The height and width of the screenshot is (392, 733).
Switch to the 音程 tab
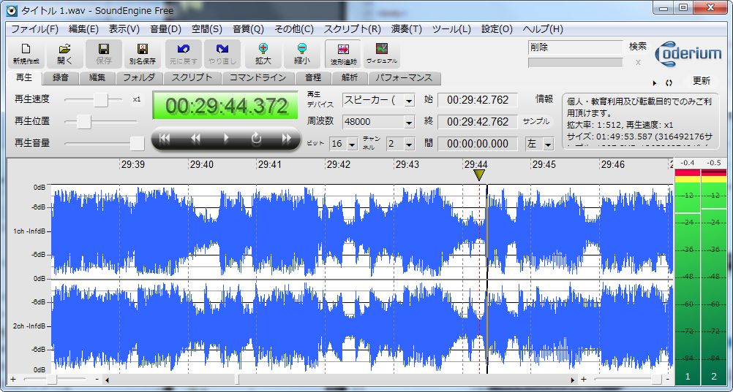(x=314, y=78)
